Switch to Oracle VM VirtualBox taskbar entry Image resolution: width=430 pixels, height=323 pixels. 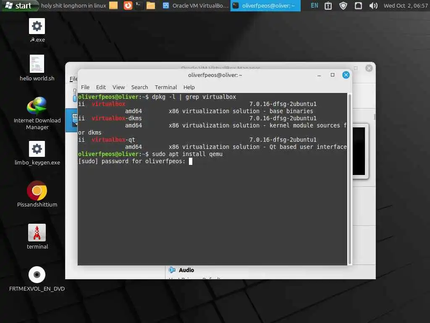tap(195, 5)
